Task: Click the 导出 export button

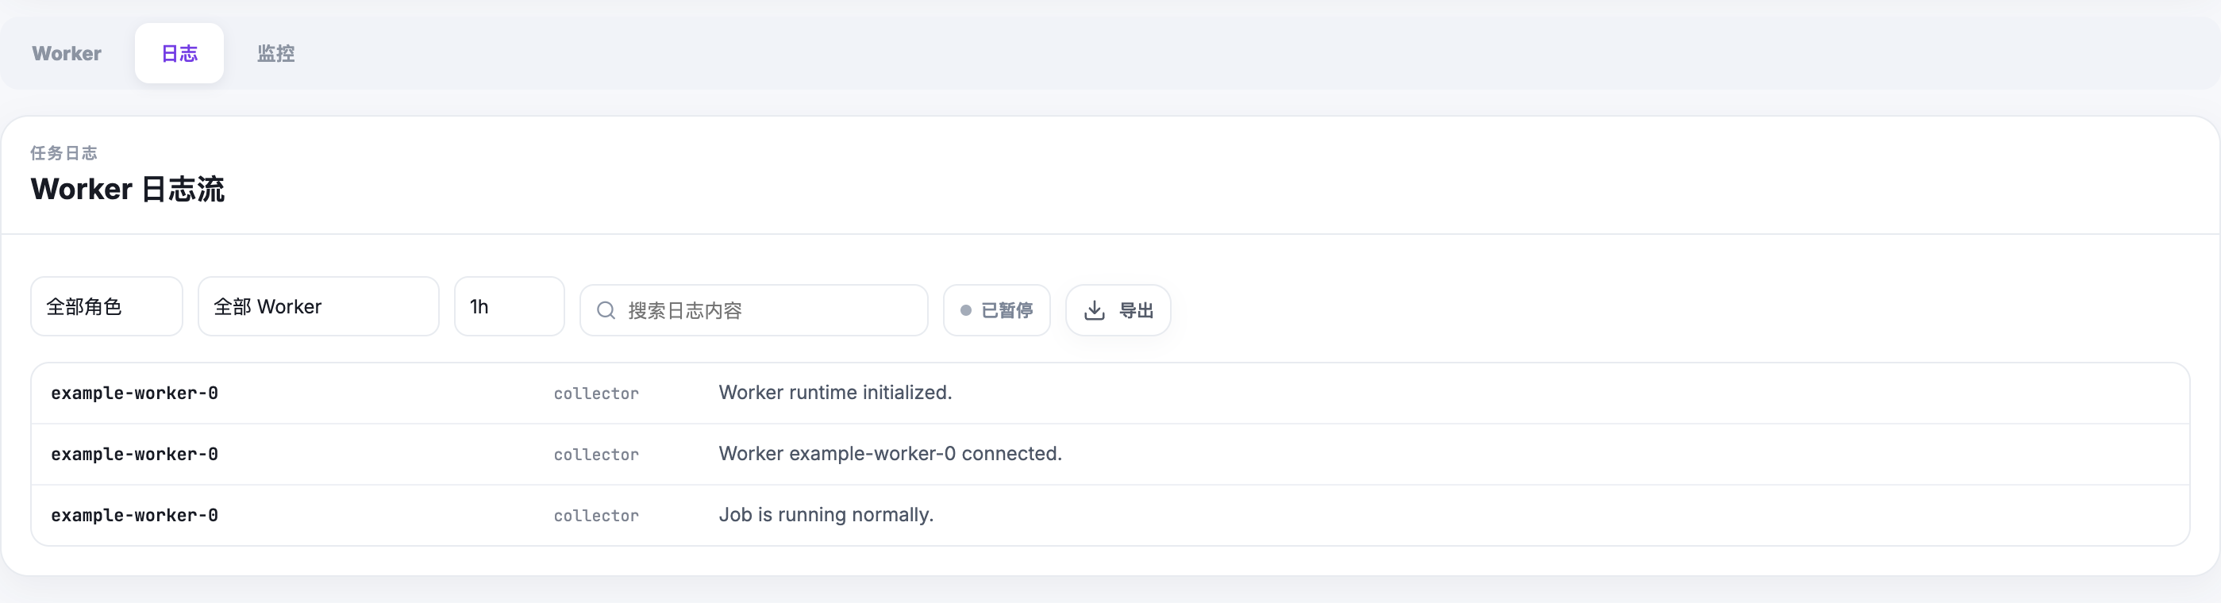Action: pos(1118,310)
